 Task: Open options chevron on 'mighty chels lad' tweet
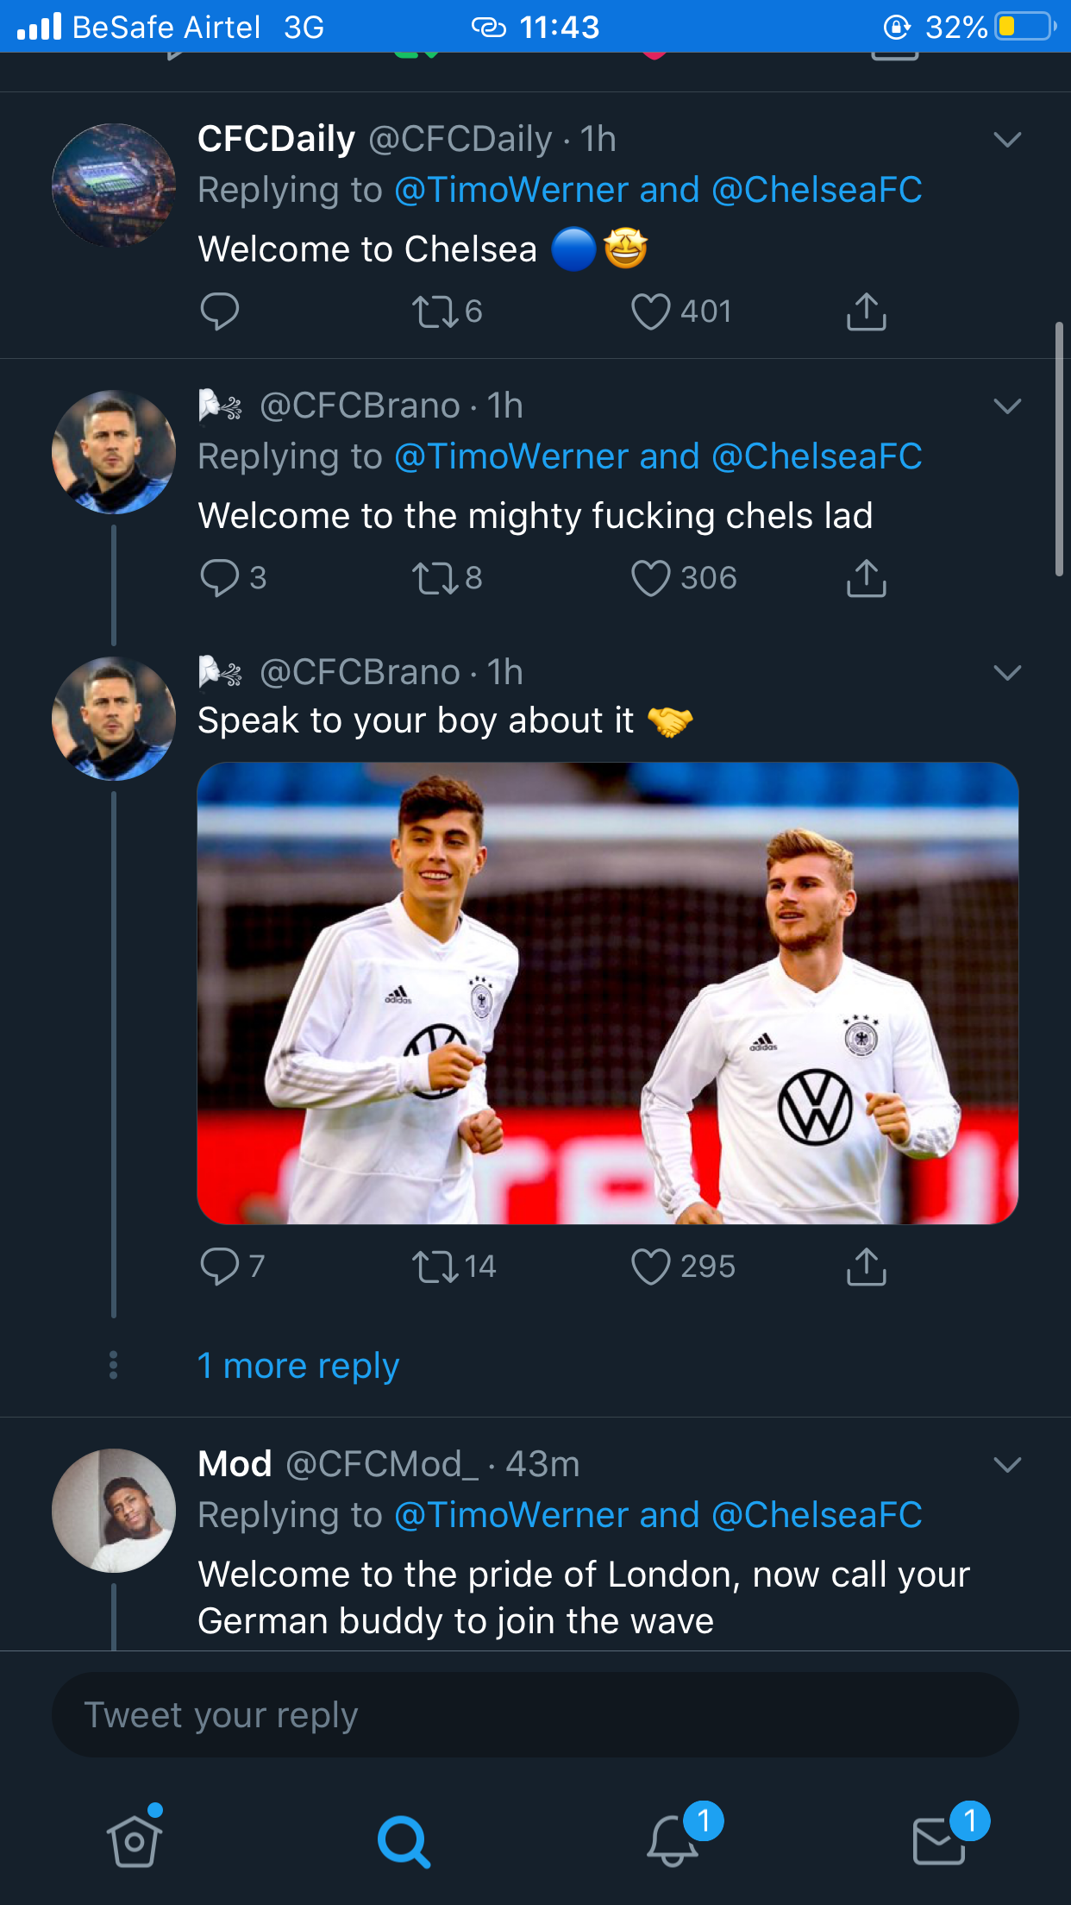pyautogui.click(x=1007, y=406)
